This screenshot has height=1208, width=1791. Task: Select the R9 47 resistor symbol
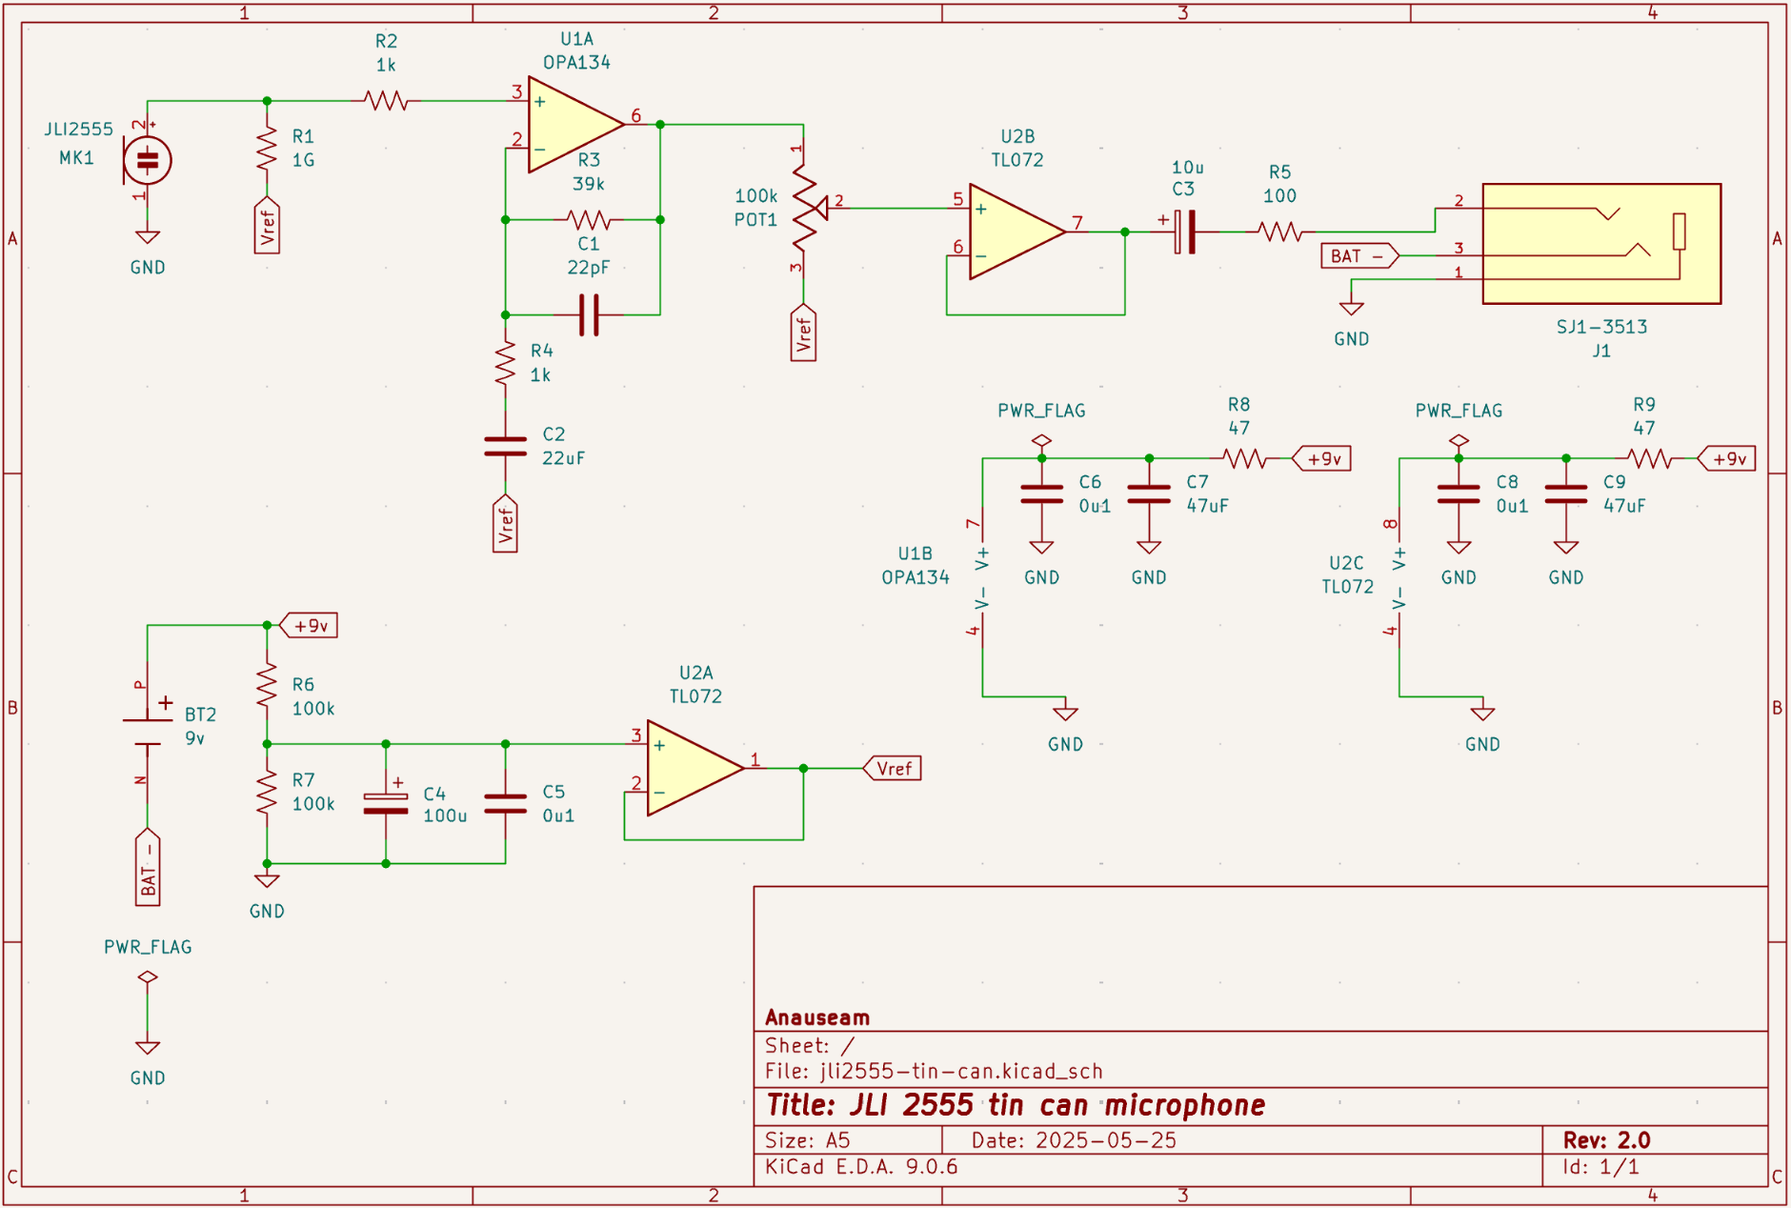point(1649,458)
